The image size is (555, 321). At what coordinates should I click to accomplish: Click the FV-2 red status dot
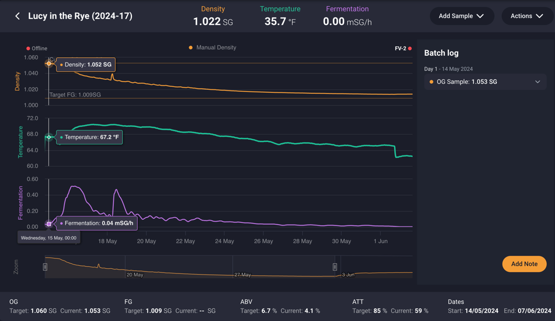(x=410, y=49)
